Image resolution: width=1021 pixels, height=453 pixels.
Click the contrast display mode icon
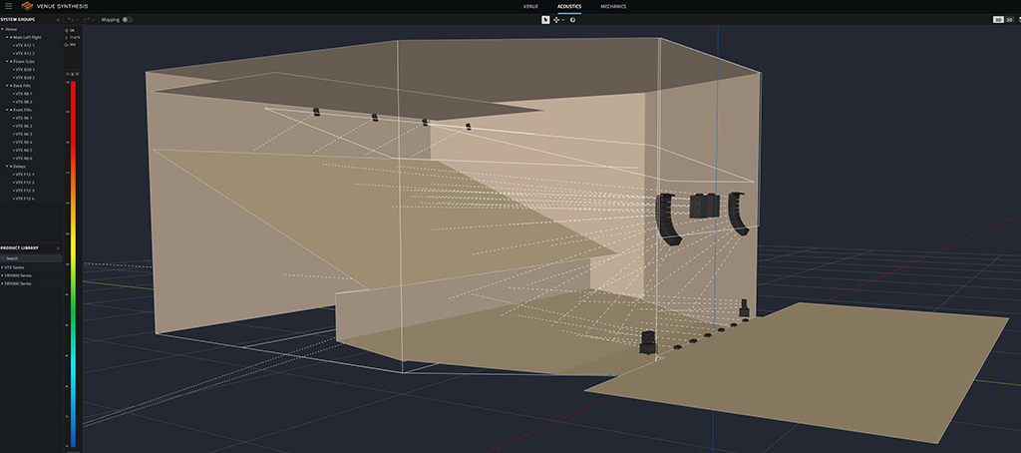pos(573,19)
